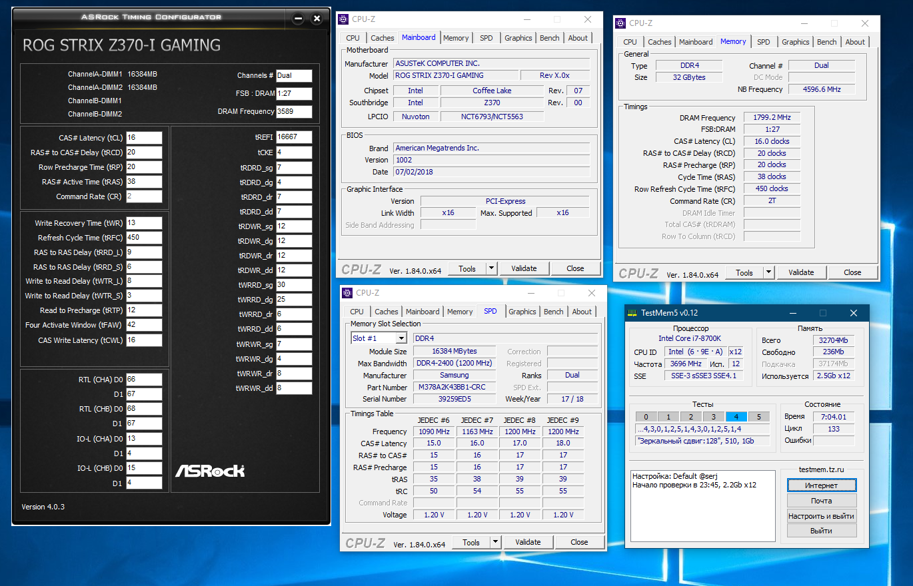Click the CPU-Z icon in the Mainboard window title bar
This screenshot has width=913, height=586.
[x=344, y=20]
